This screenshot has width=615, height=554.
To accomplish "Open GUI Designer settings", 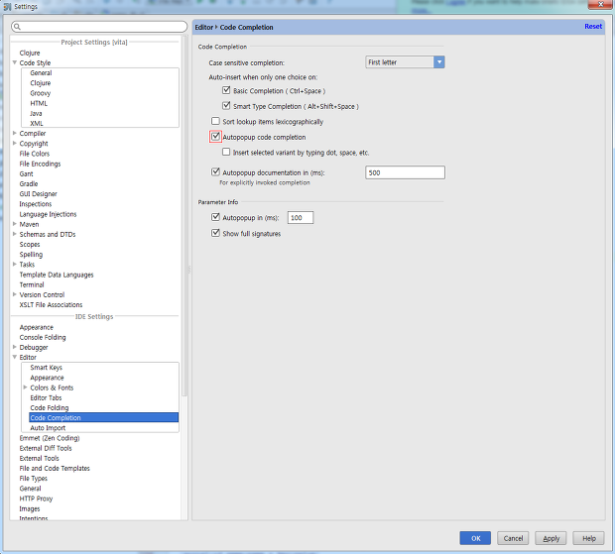I will (x=38, y=194).
